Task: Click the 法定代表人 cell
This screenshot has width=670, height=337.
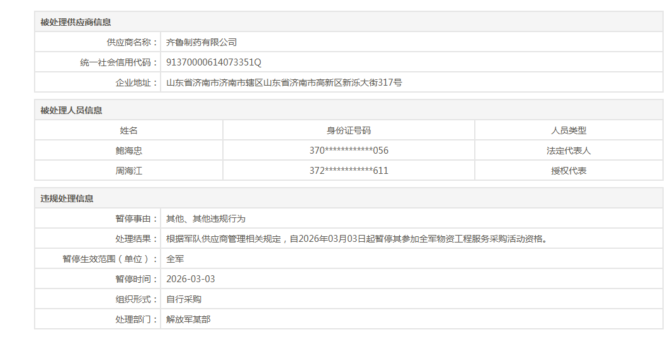Action: pyautogui.click(x=569, y=151)
